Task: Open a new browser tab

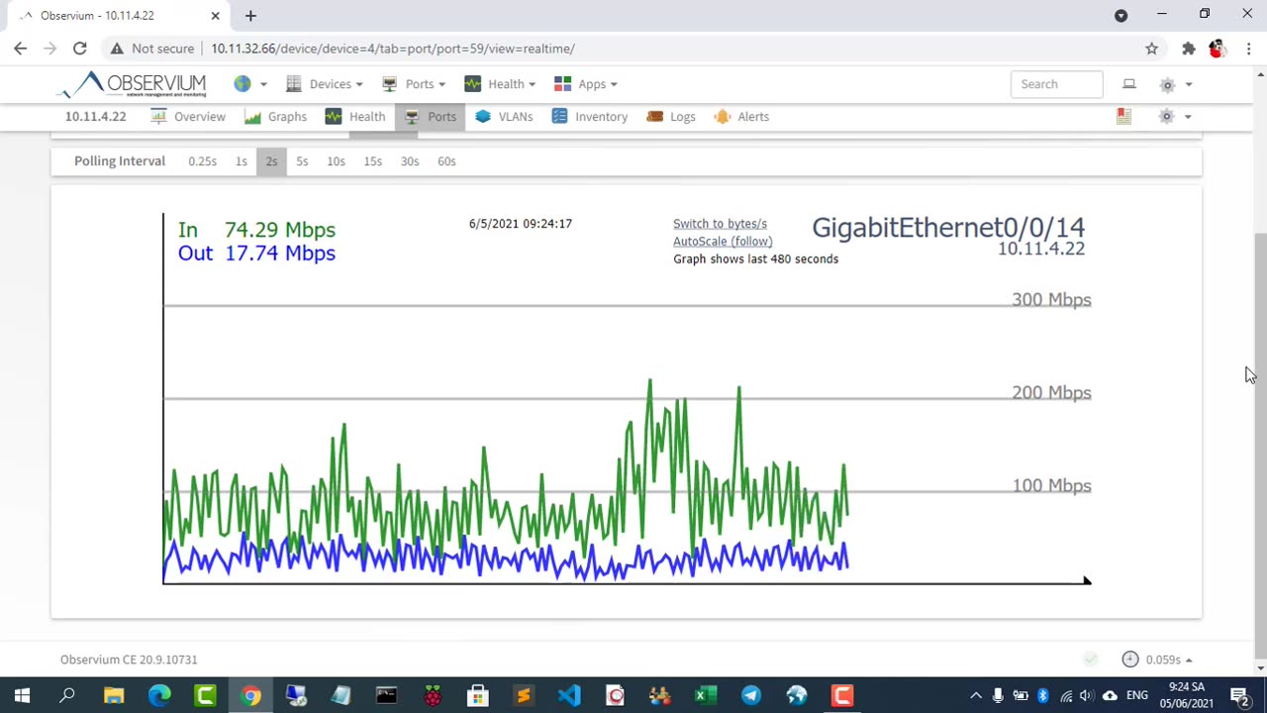Action: coord(250,16)
